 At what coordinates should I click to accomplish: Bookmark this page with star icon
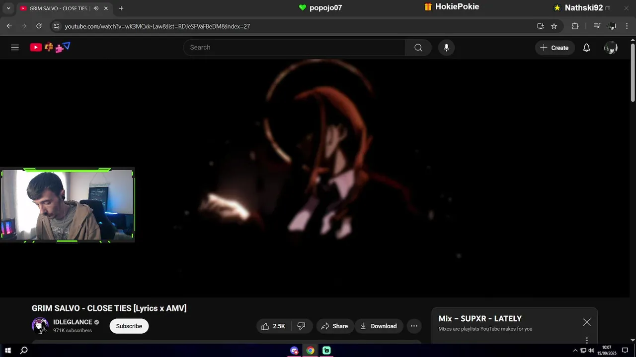[554, 26]
